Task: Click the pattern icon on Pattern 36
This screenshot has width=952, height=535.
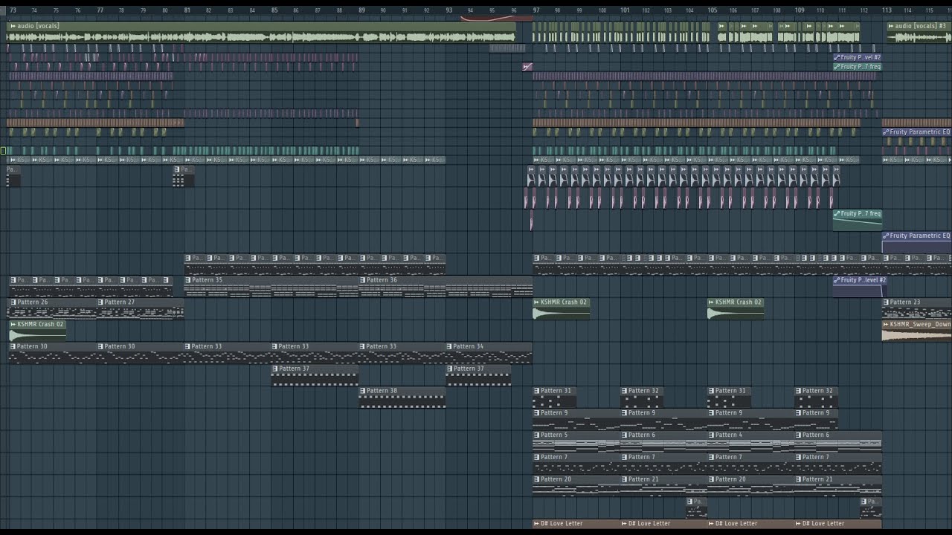Action: [x=363, y=280]
